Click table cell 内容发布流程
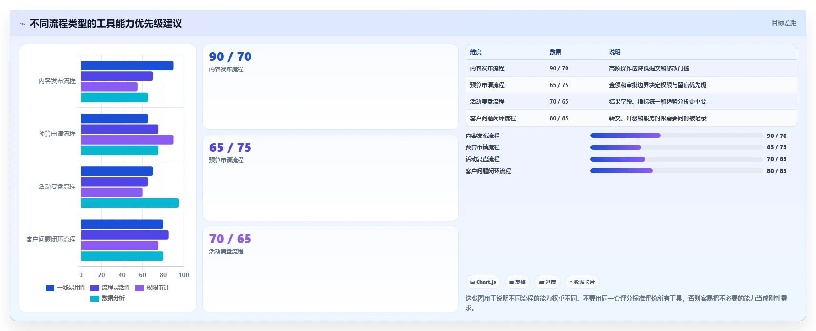This screenshot has height=331, width=816. tap(487, 68)
